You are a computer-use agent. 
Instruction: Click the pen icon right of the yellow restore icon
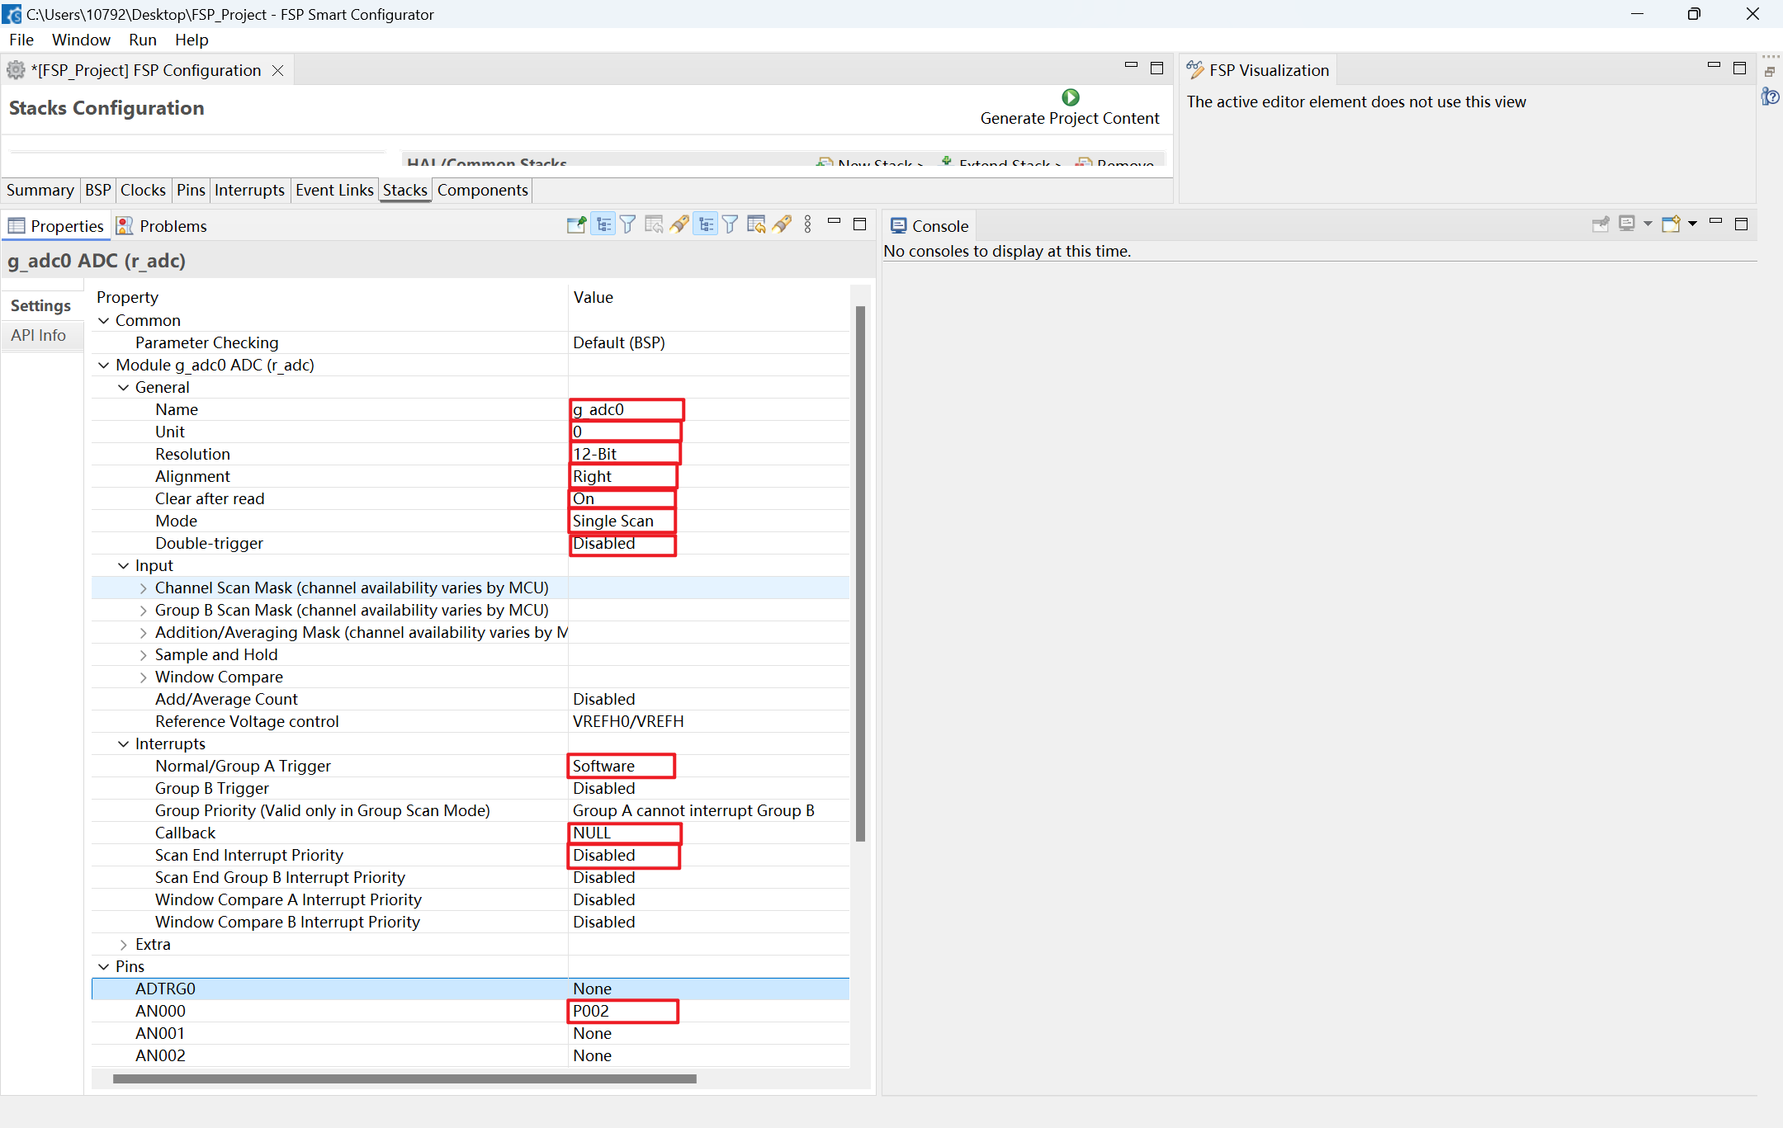click(x=783, y=224)
